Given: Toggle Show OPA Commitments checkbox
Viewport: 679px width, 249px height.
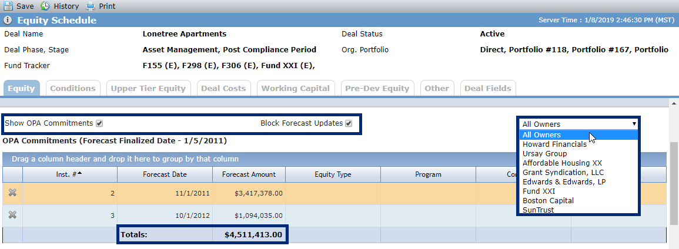Looking at the screenshot, I should 99,124.
